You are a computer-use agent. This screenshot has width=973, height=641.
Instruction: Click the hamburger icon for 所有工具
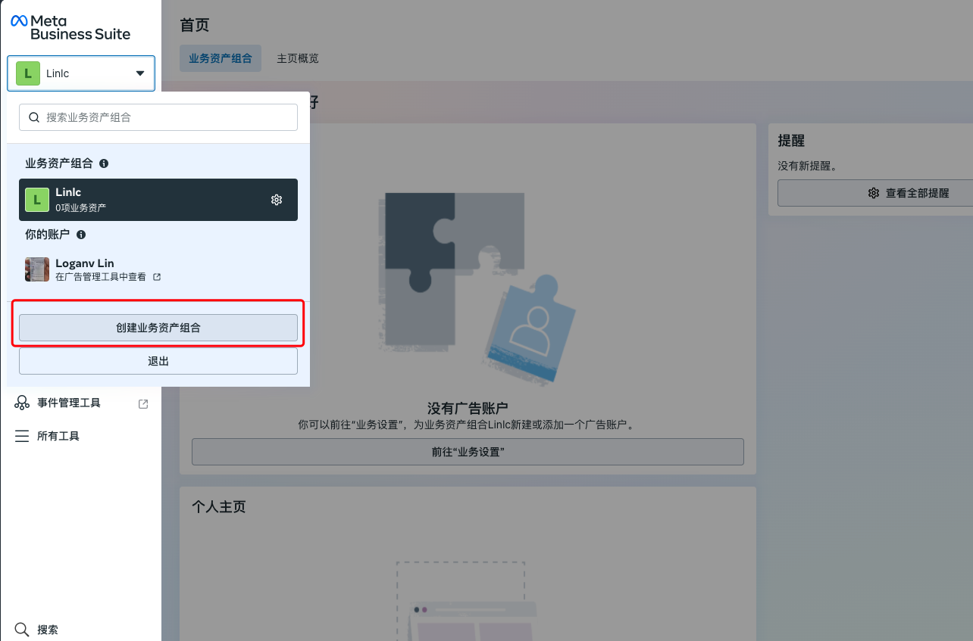pos(22,436)
